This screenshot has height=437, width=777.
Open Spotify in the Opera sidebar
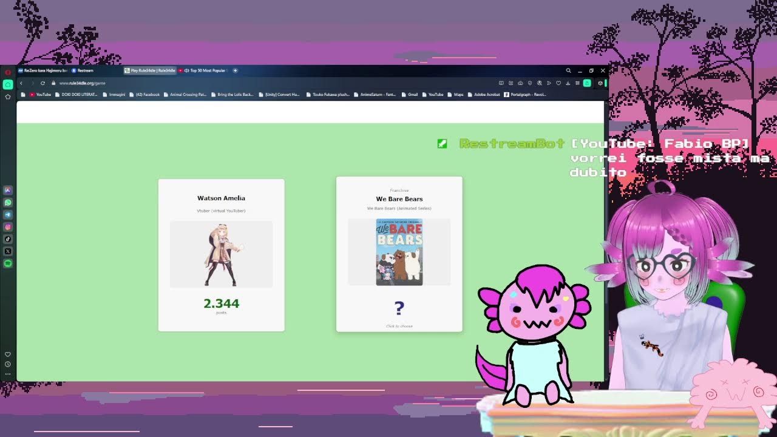[x=8, y=263]
